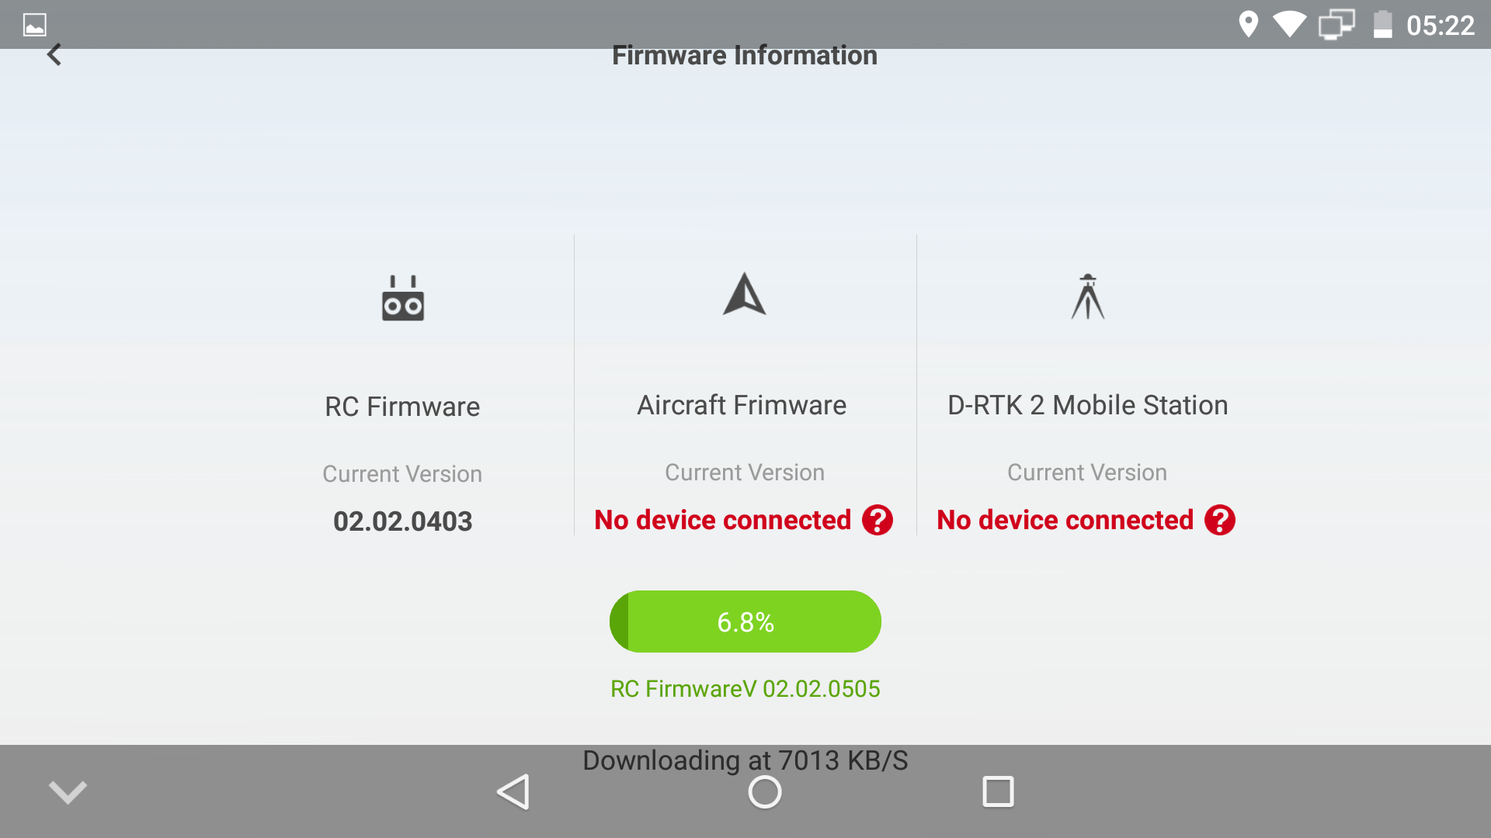
Task: Click the RC Firmware heading
Action: coord(402,407)
